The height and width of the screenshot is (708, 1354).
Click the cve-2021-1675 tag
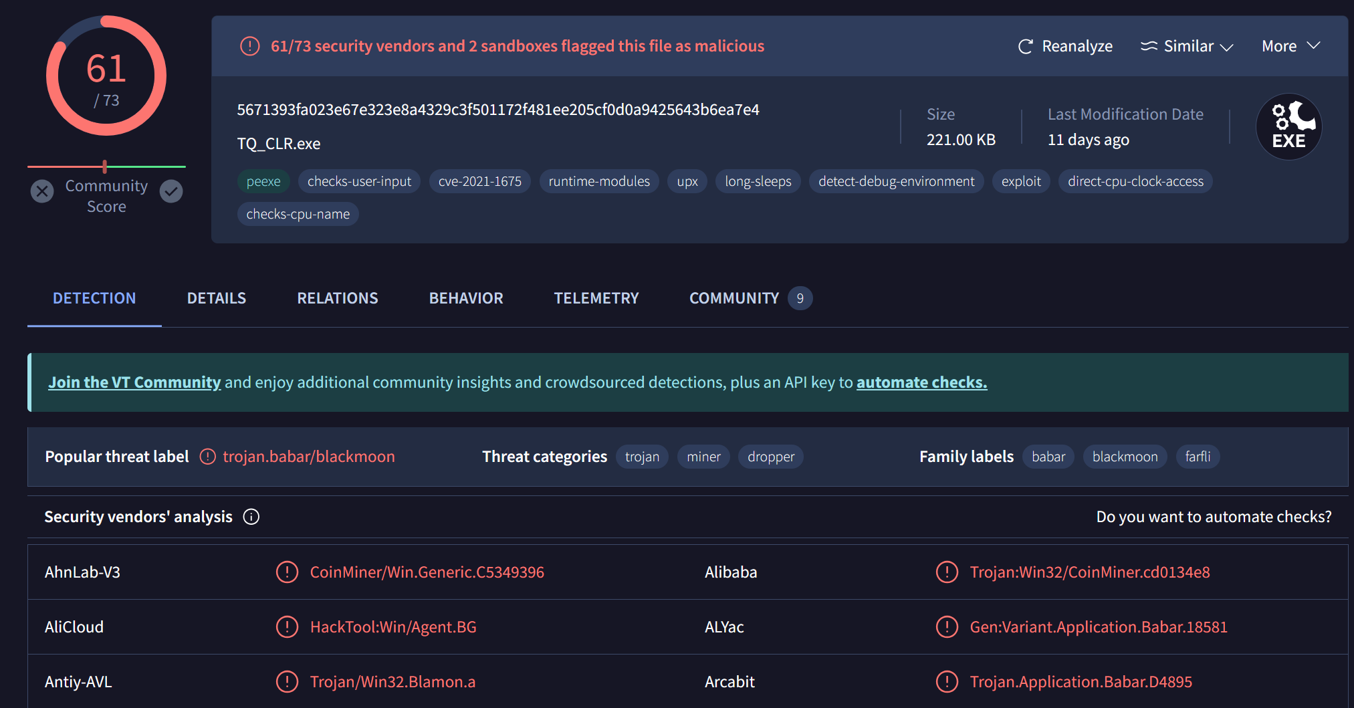coord(480,181)
